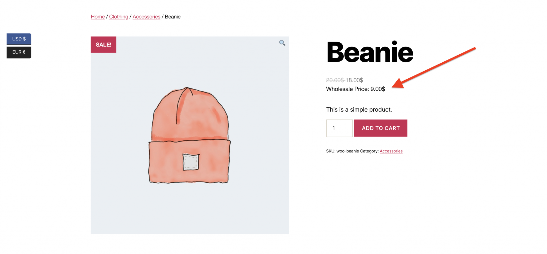
Task: Click the Accessories link beside Category label
Action: (391, 151)
